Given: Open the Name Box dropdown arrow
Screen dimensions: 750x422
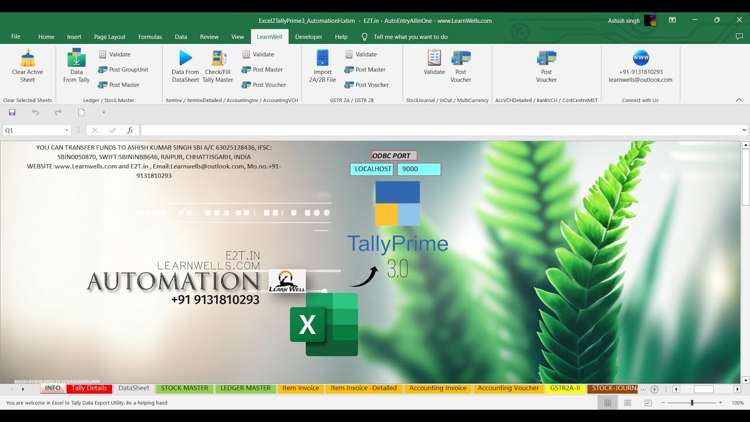Looking at the screenshot, I should pos(67,130).
